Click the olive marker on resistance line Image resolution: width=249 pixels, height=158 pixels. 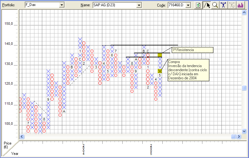point(160,55)
